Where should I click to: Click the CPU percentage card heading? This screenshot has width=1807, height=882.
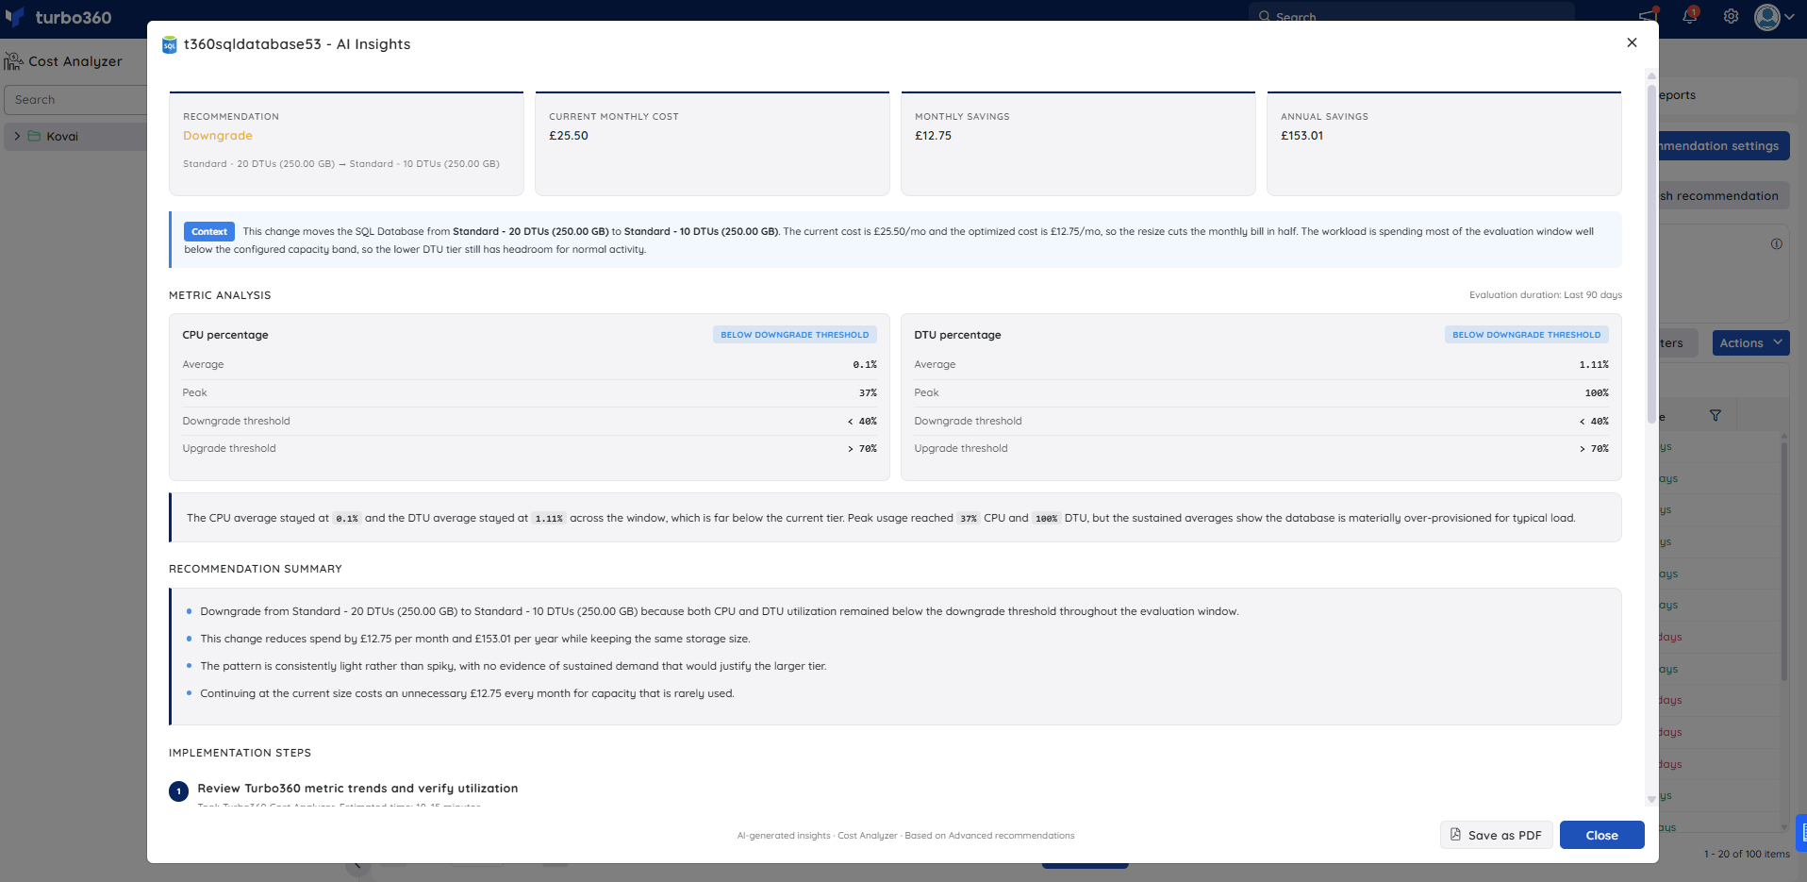225,335
